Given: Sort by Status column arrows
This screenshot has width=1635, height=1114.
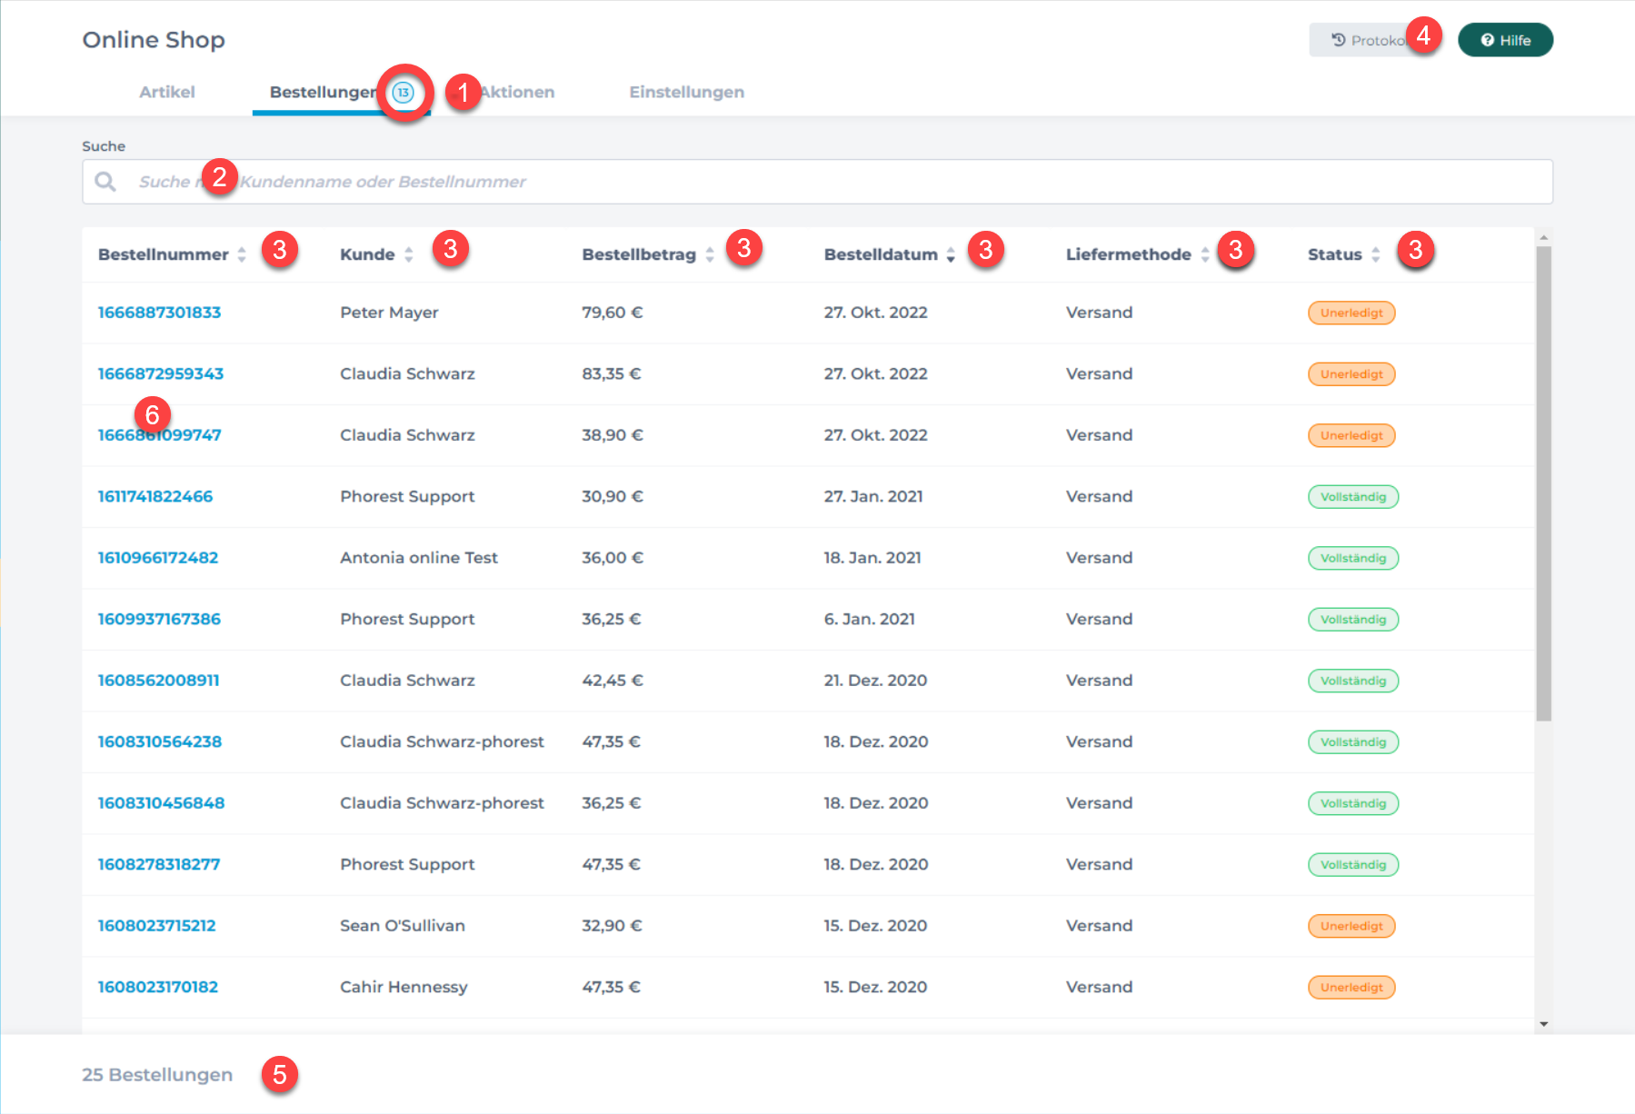Looking at the screenshot, I should coord(1376,254).
